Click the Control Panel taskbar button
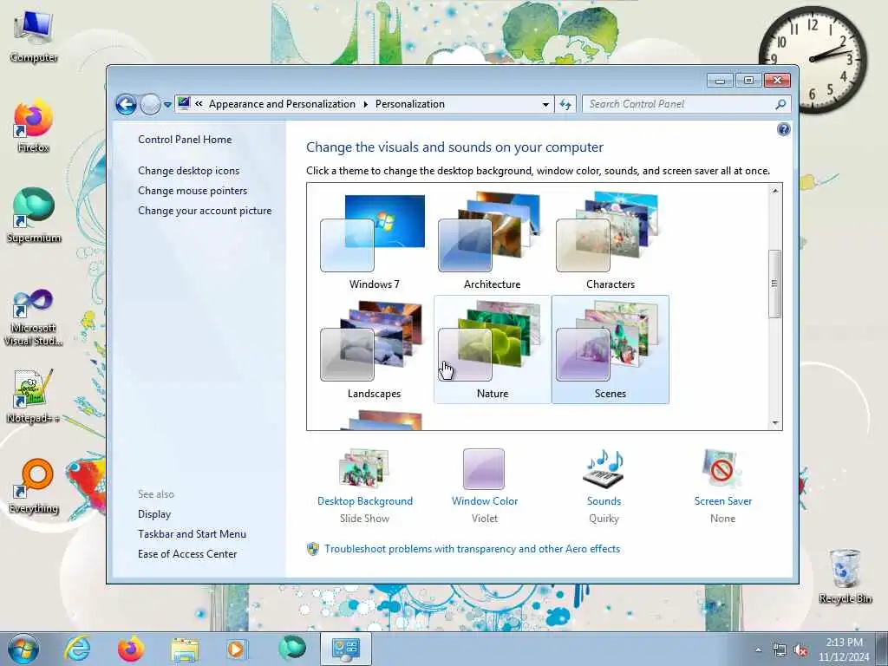The height and width of the screenshot is (666, 888). [x=345, y=649]
